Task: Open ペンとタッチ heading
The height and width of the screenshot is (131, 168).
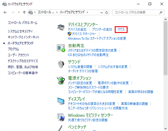Action: 77,127
